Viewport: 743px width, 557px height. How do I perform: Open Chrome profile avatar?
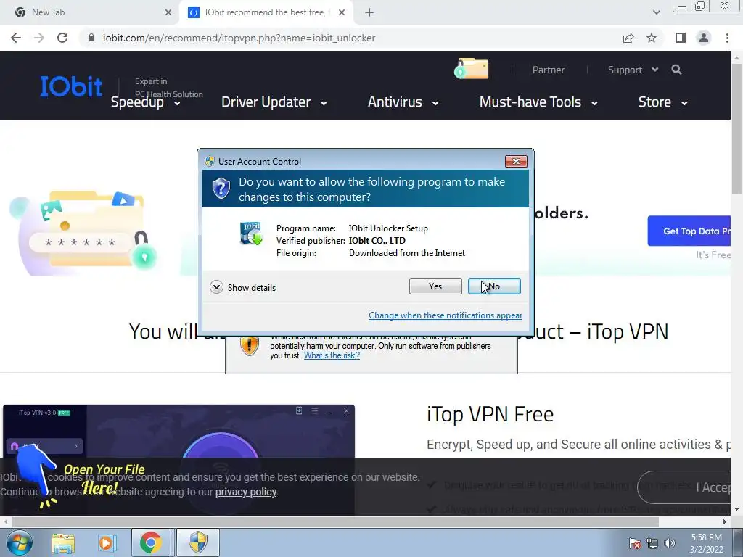pyautogui.click(x=704, y=38)
